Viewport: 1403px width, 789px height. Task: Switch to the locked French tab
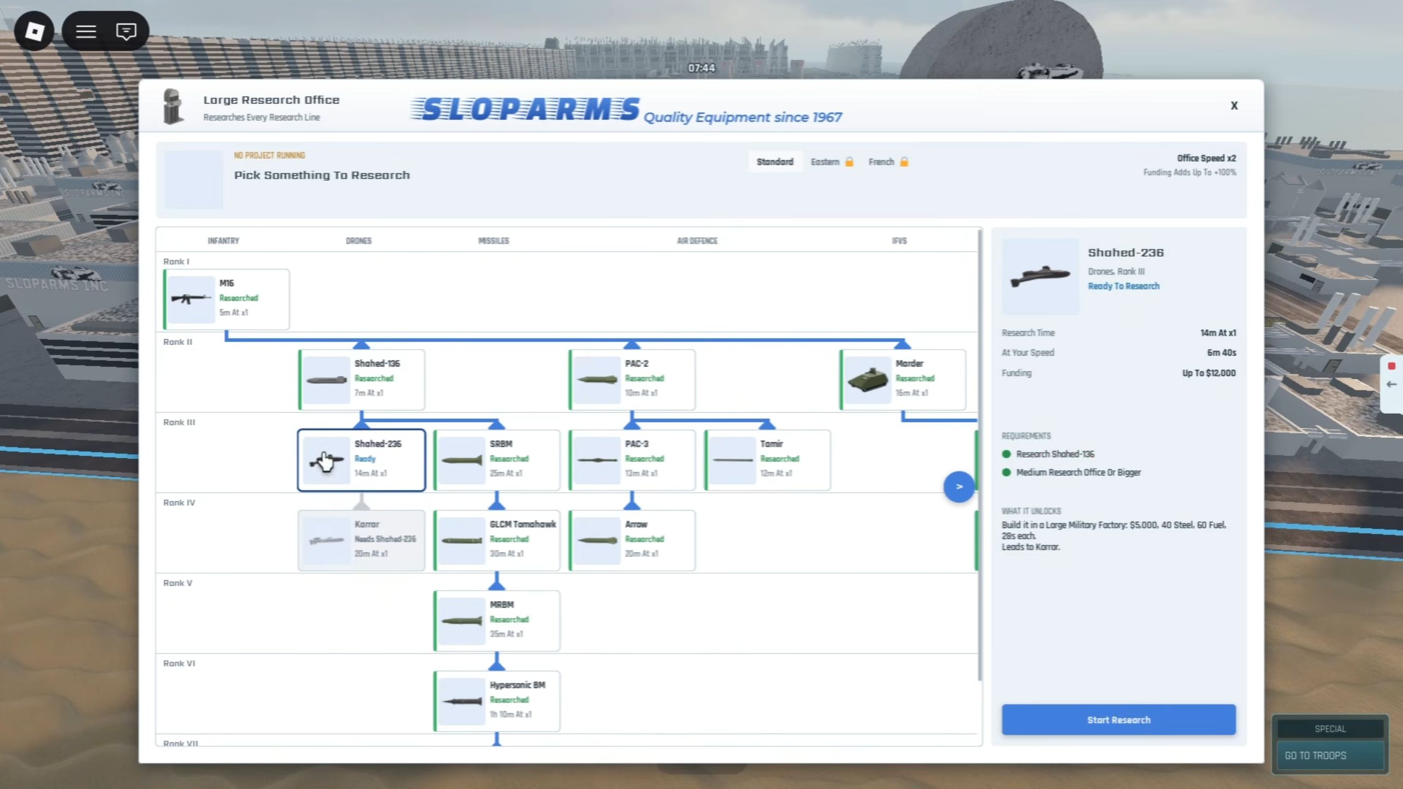pos(888,162)
